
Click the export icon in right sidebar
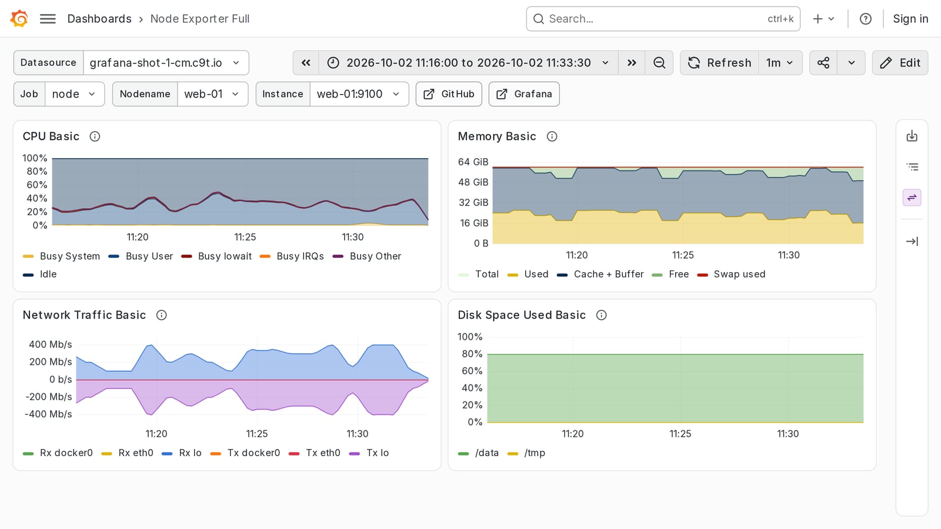912,136
